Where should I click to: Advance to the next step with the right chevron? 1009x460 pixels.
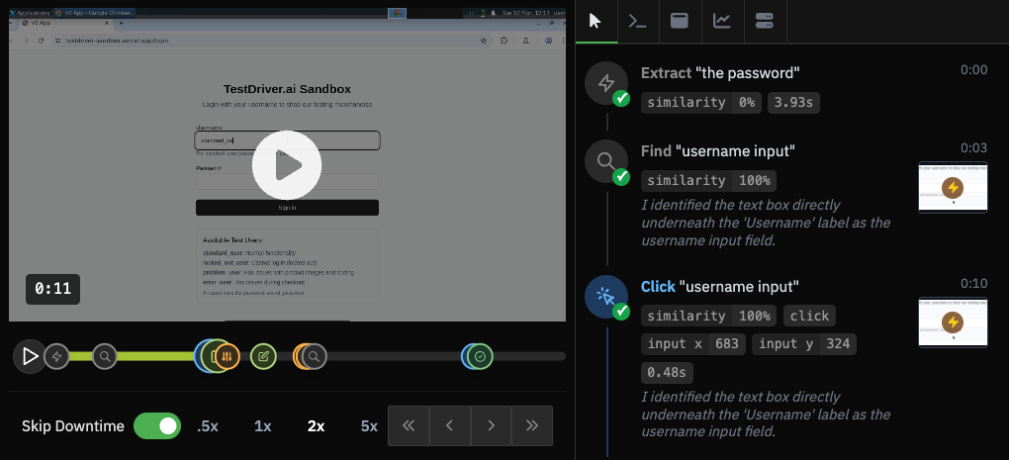[491, 425]
